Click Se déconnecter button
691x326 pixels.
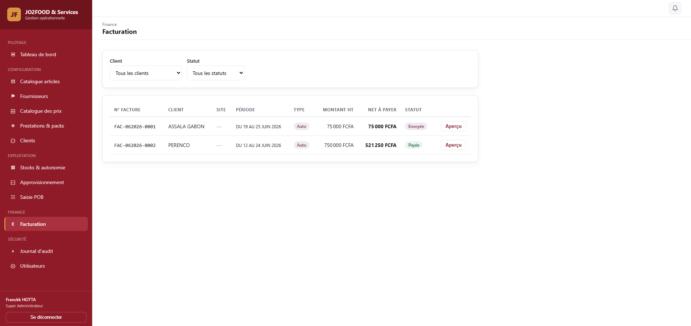(x=46, y=317)
